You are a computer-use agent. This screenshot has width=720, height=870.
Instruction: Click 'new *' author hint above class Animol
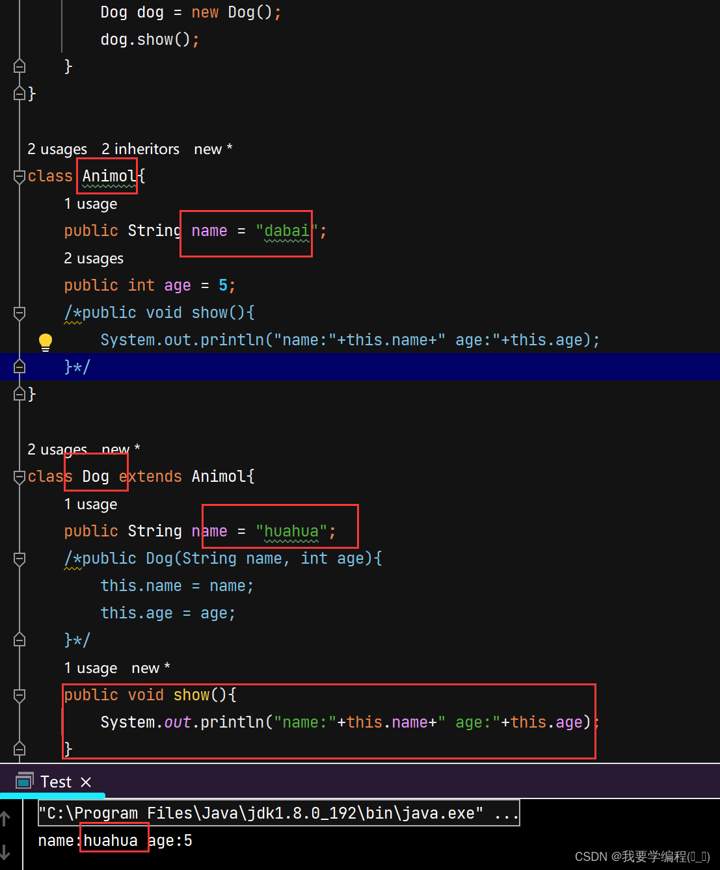point(213,149)
